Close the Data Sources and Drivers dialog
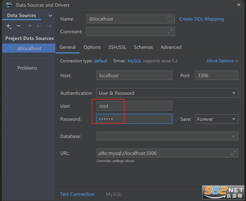Viewport: 246px width, 201px height. coord(239,5)
